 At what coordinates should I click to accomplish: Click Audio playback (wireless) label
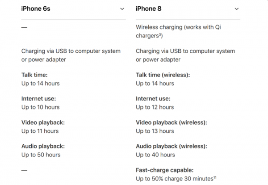(x=172, y=146)
